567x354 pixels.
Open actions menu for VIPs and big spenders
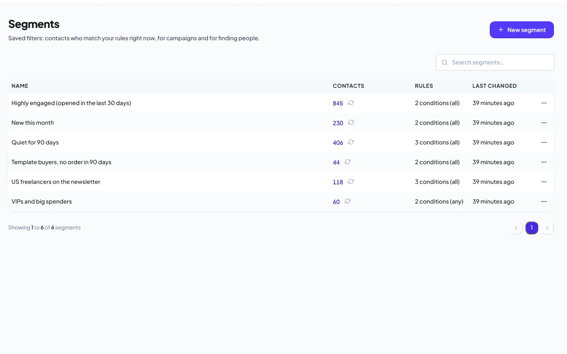click(544, 201)
